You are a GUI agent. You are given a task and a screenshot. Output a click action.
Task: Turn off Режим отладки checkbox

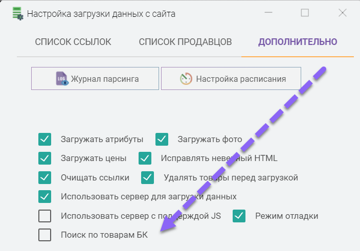(239, 216)
